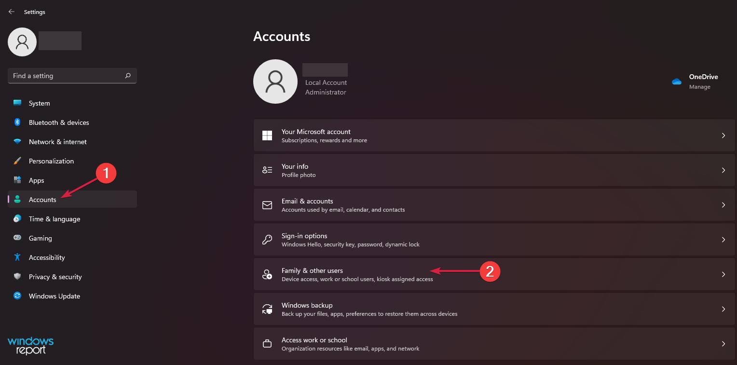Viewport: 737px width, 365px height.
Task: Click the Settings window title text
Action: click(35, 12)
